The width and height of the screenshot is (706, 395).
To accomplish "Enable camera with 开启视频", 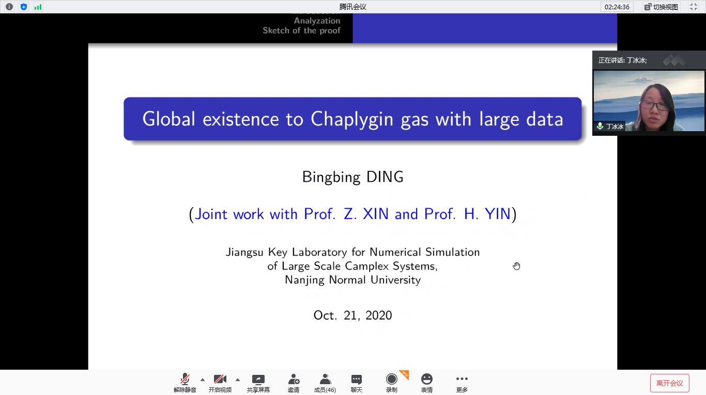I will coord(220,380).
